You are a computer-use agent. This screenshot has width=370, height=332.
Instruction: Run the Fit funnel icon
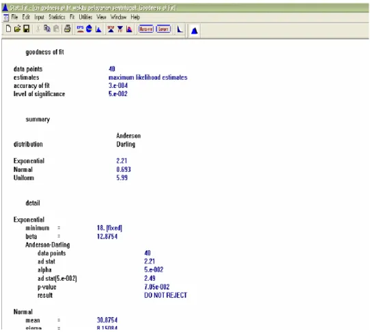[120, 29]
